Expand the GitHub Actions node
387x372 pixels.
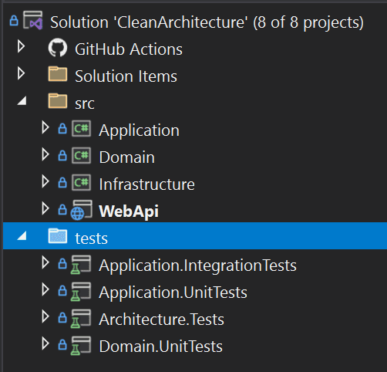(x=21, y=47)
